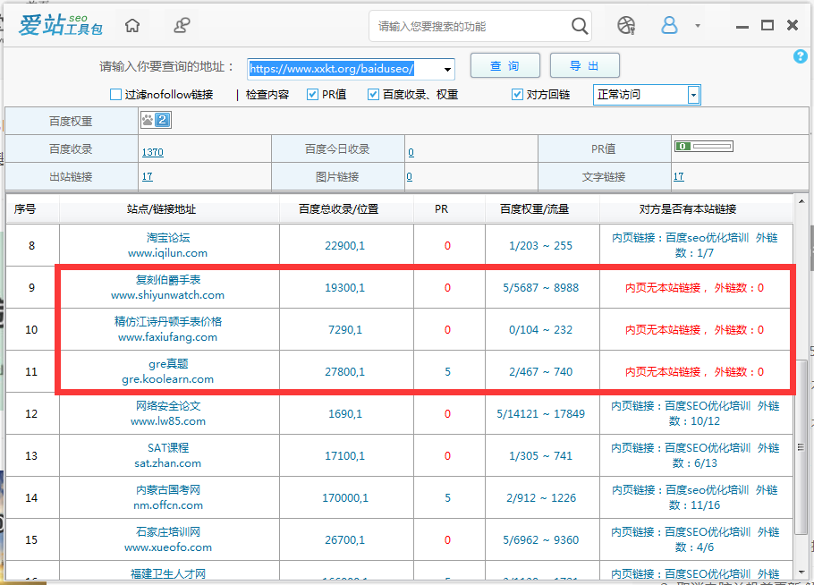Select the 22900,1 index cell
The height and width of the screenshot is (585, 814).
(345, 245)
